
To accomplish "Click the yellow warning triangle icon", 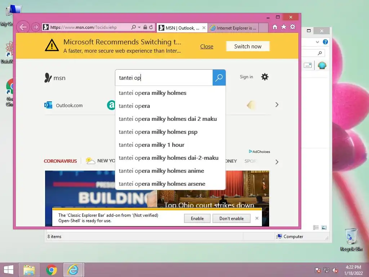I will 52,45.
